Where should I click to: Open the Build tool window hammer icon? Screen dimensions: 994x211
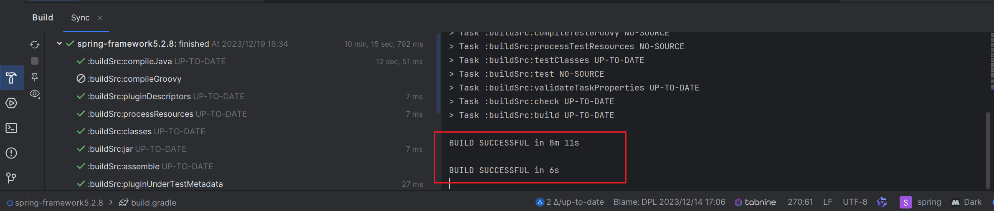point(11,78)
